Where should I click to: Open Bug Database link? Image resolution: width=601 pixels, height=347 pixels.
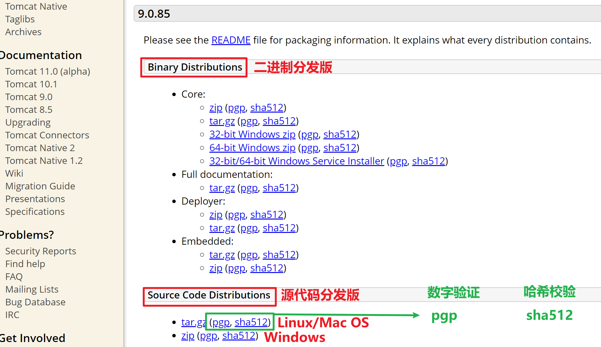pyautogui.click(x=35, y=302)
